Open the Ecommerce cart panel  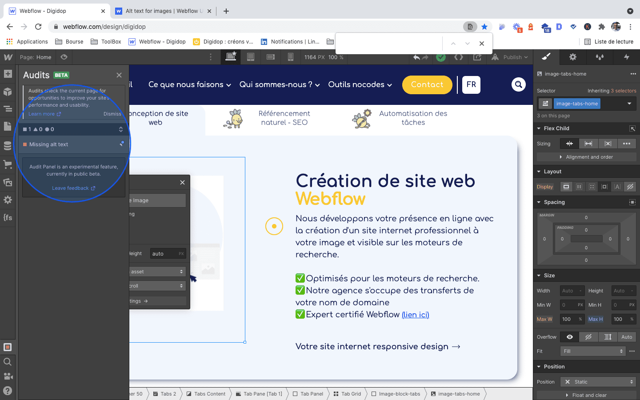pos(8,164)
